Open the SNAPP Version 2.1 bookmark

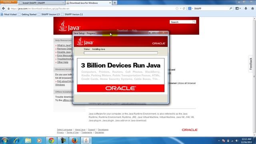tap(72, 14)
